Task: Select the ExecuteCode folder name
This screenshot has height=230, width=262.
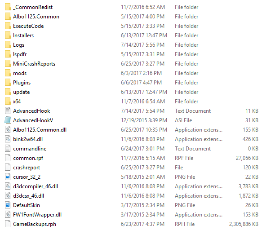Action: pos(28,26)
